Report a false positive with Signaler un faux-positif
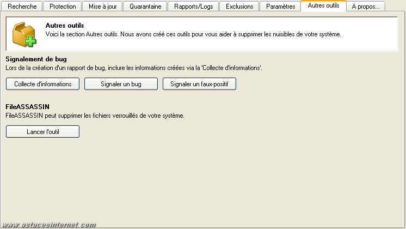 tap(199, 84)
